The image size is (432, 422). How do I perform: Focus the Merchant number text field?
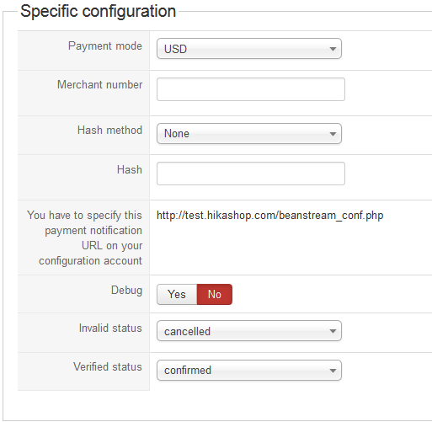(x=251, y=89)
